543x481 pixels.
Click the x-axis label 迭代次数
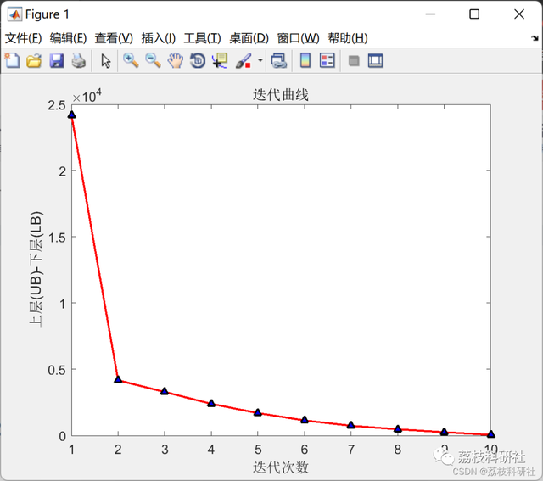point(281,467)
